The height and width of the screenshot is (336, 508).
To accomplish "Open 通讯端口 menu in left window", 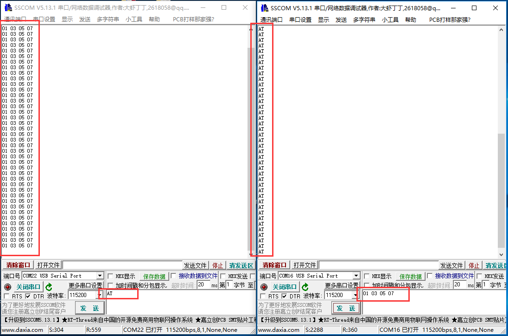I will click(x=15, y=19).
